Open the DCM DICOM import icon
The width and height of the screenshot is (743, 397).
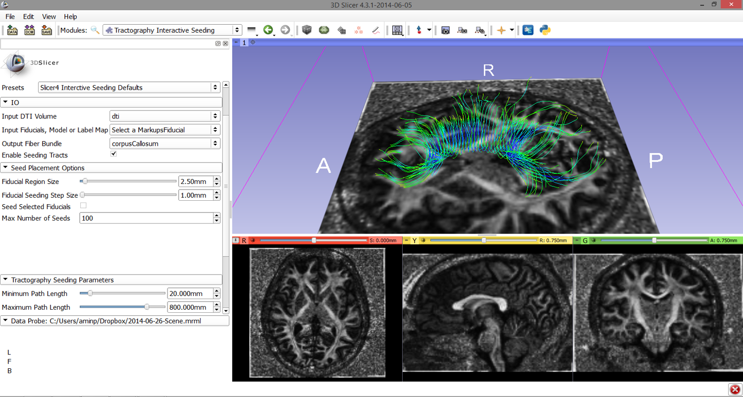pyautogui.click(x=29, y=30)
